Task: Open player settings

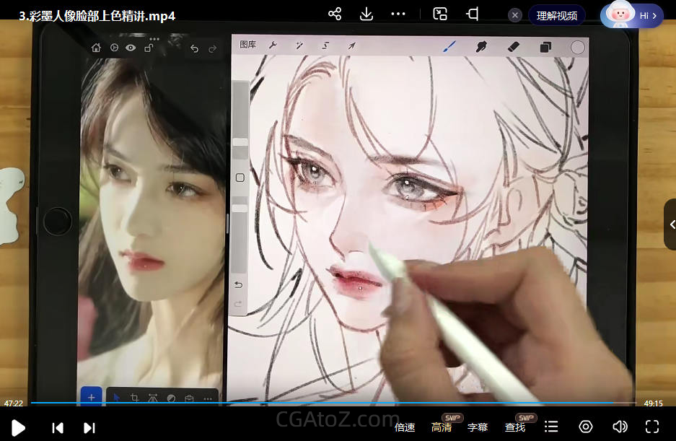Action: [586, 427]
